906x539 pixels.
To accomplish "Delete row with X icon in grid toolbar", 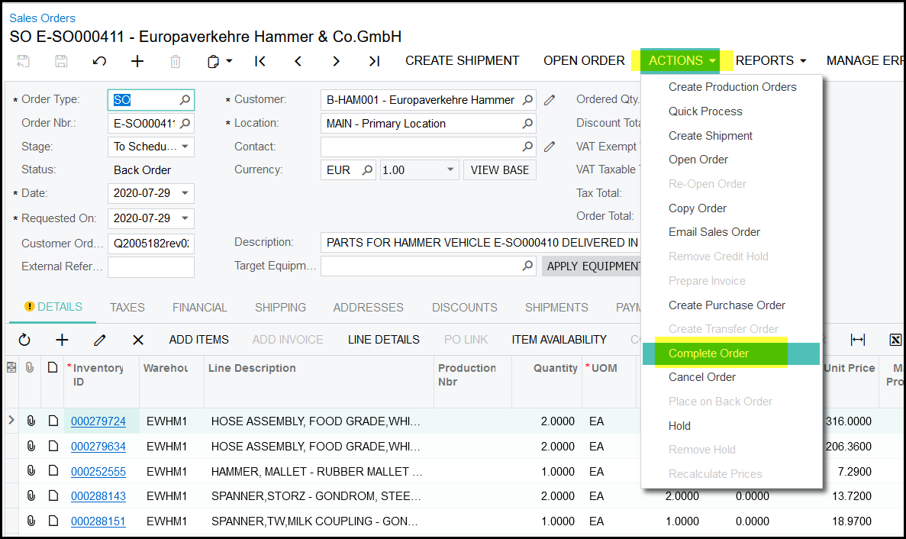I will [x=138, y=340].
